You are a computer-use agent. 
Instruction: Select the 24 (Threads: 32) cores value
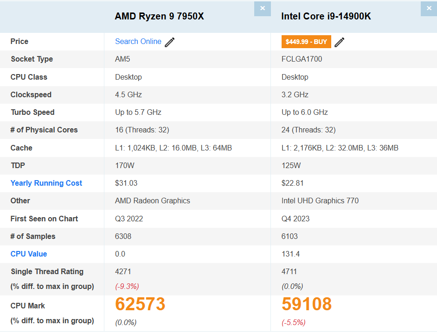tap(308, 130)
